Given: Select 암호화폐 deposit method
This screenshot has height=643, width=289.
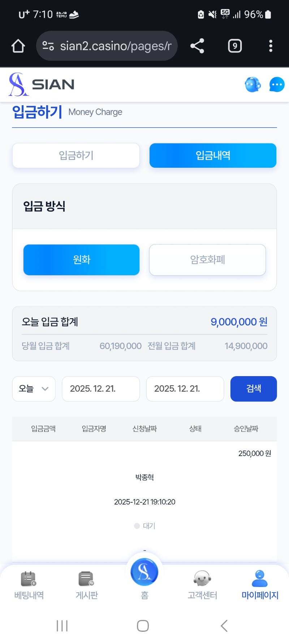Looking at the screenshot, I should click(207, 260).
